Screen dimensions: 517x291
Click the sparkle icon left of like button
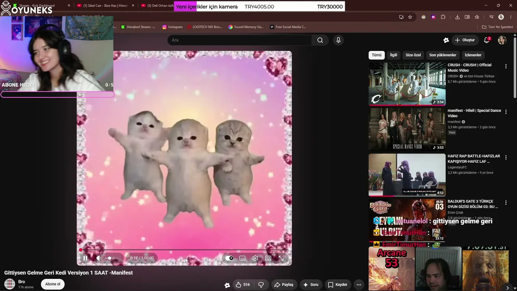click(x=227, y=285)
